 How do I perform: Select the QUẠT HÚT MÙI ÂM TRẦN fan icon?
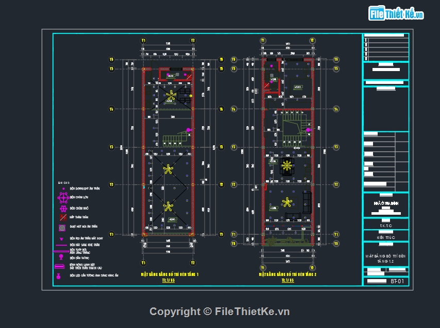(62, 227)
